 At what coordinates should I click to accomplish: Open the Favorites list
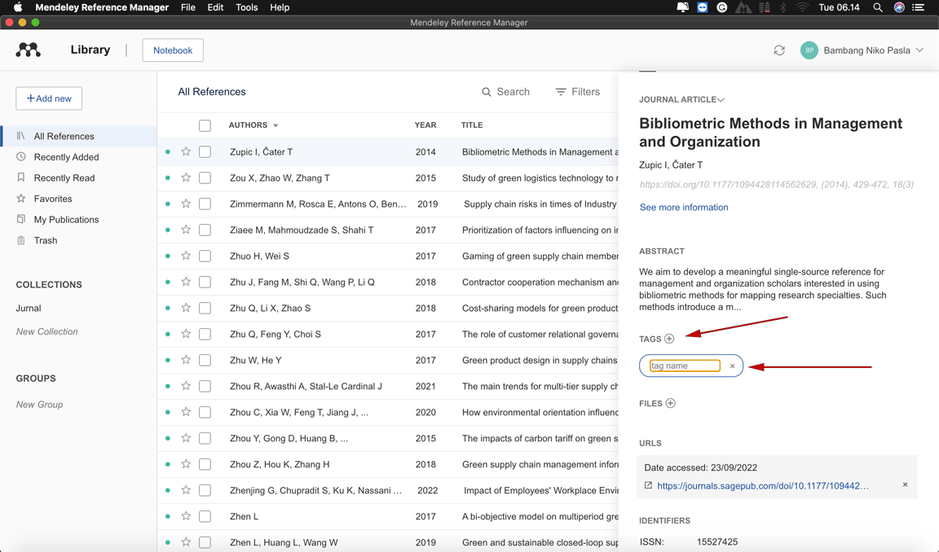pos(51,198)
